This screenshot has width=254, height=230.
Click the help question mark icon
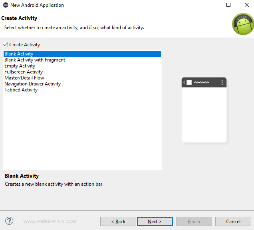pos(9,221)
